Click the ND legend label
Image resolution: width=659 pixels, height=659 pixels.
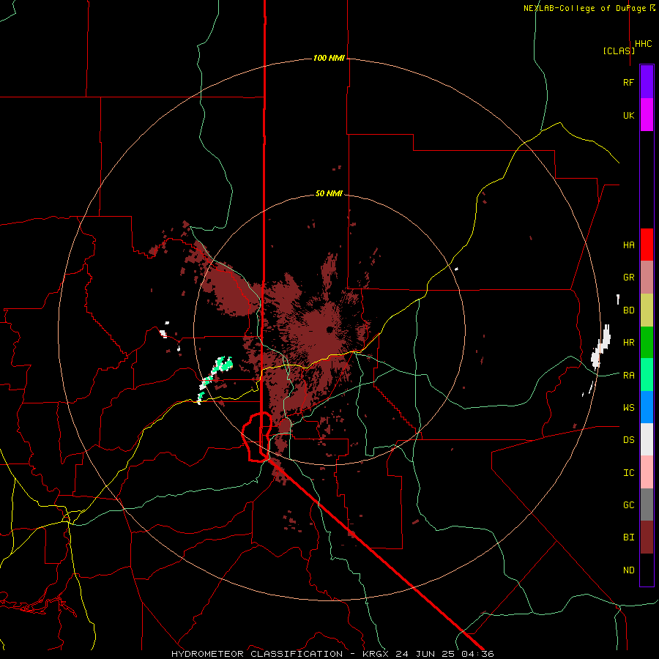point(628,570)
